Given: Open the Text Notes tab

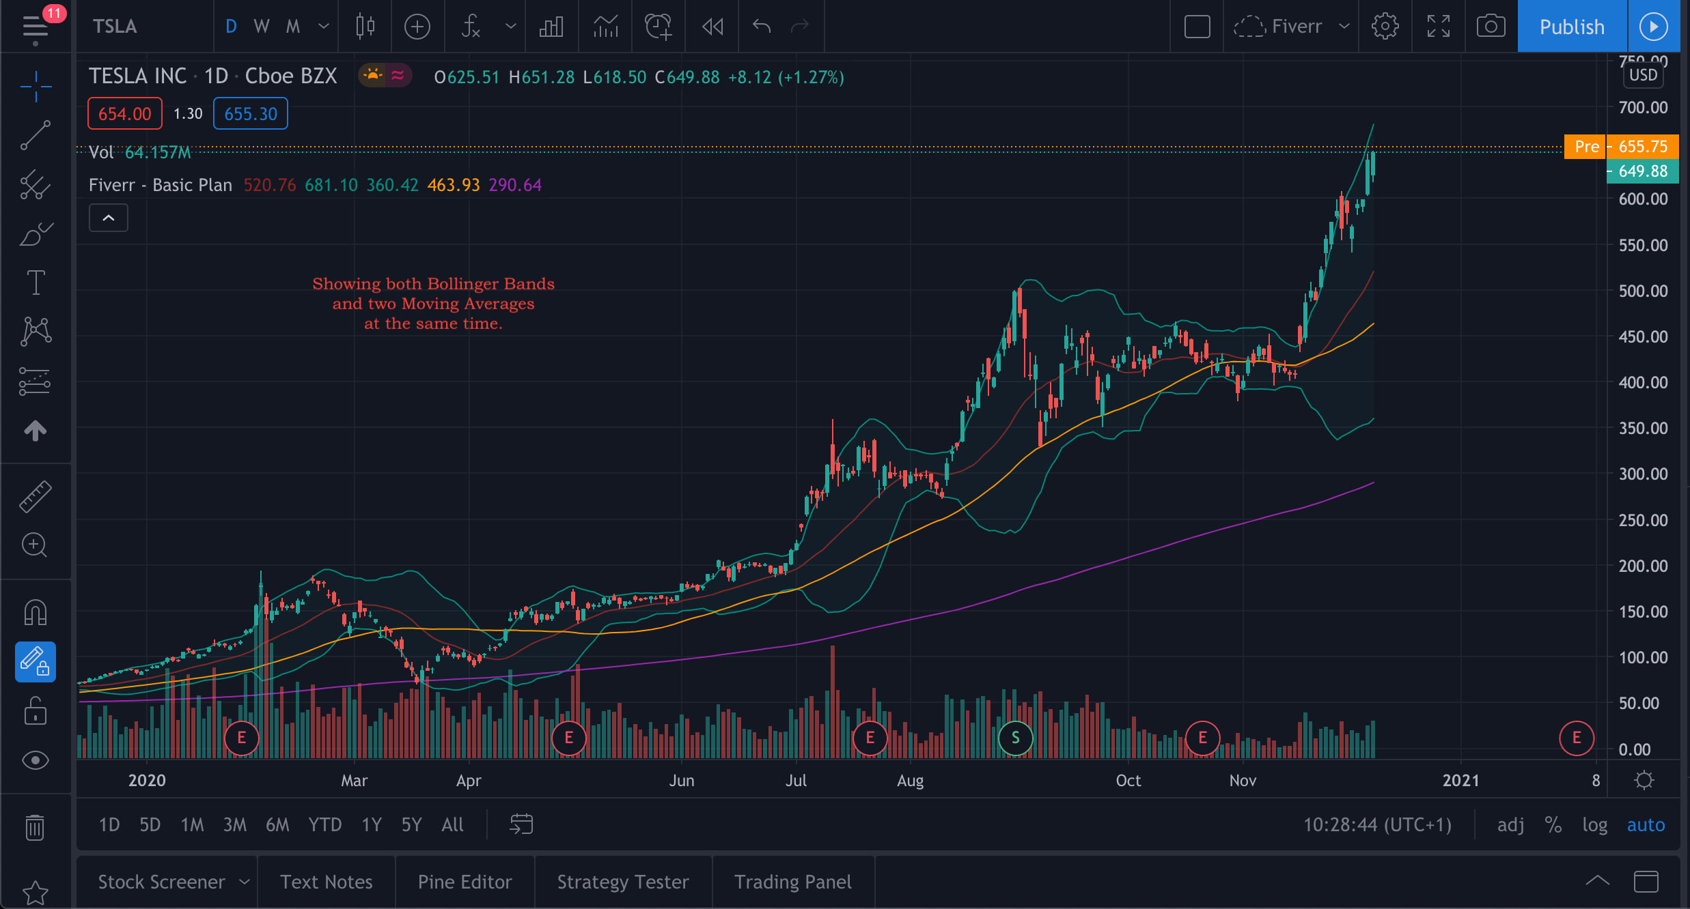Looking at the screenshot, I should click(327, 882).
